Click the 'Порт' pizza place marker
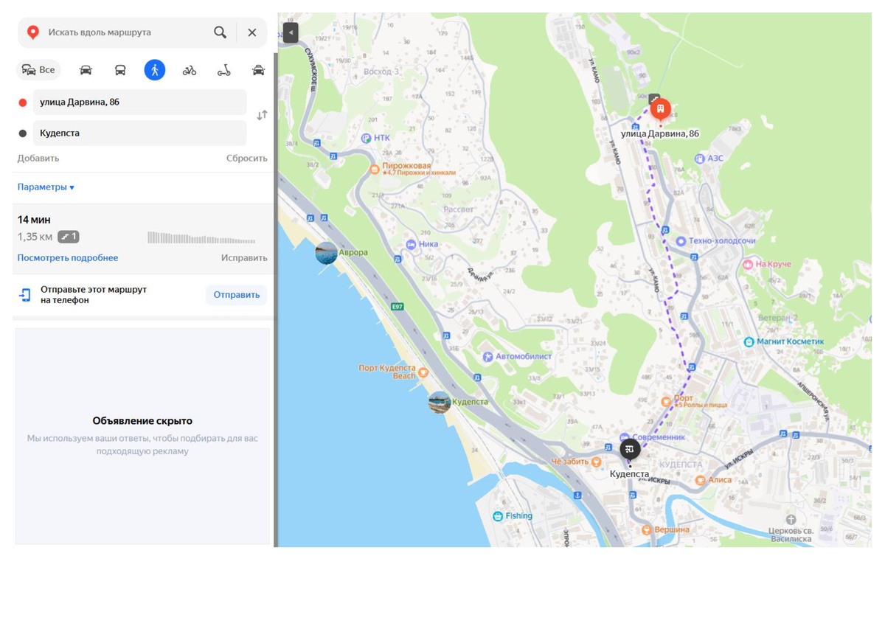The height and width of the screenshot is (626, 885). [665, 402]
